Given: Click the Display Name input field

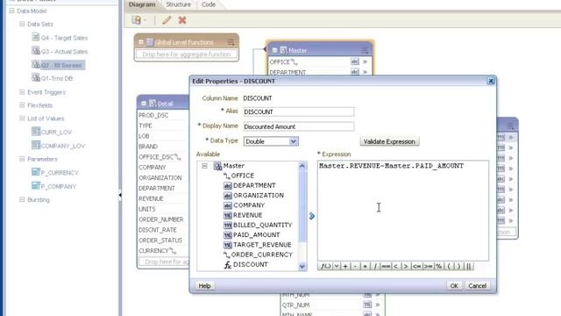Looking at the screenshot, I should [x=299, y=126].
